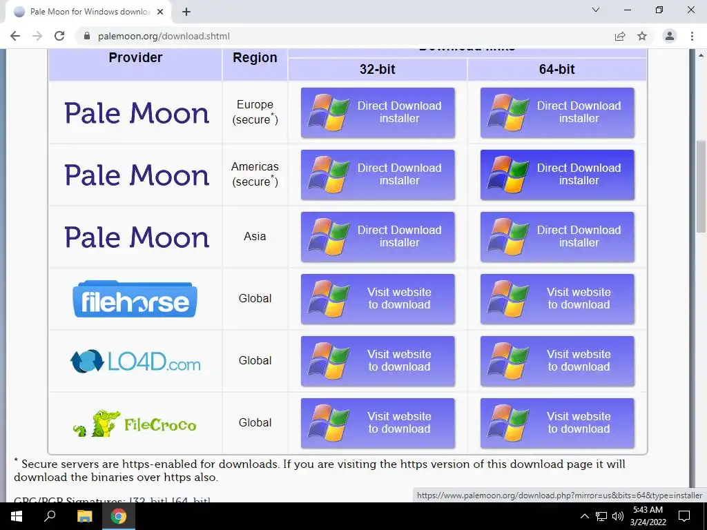
Task: Click the share page icon in the address bar
Action: (620, 36)
